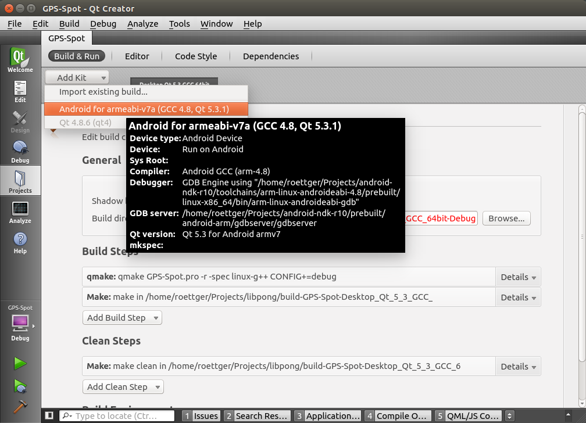The width and height of the screenshot is (586, 423).
Task: Select the Desktop Qt 5.3 GCC 64bit kit tab
Action: 174,81
